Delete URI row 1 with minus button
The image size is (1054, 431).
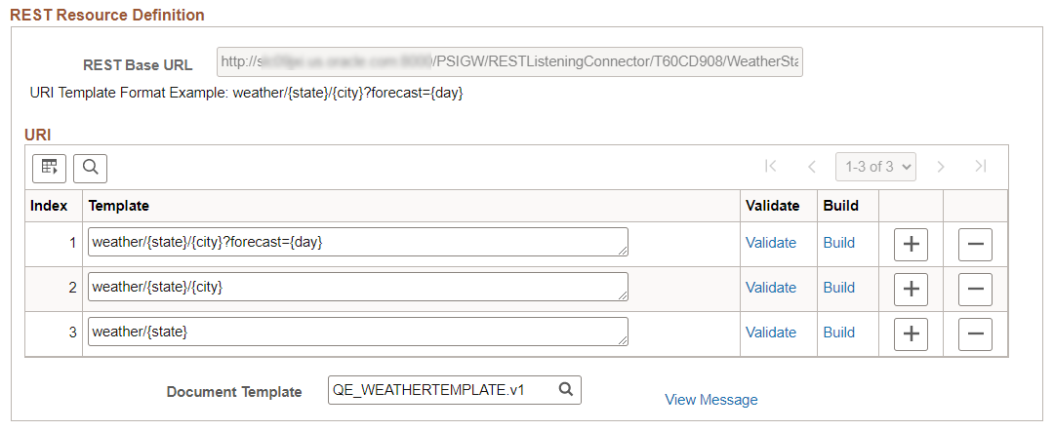point(975,245)
